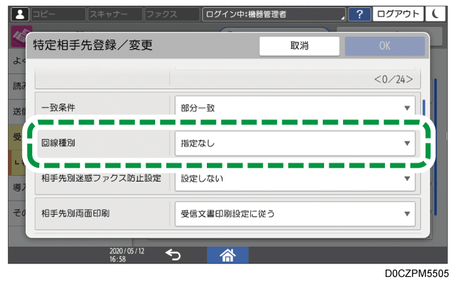Switch to コピー function

[x=58, y=14]
